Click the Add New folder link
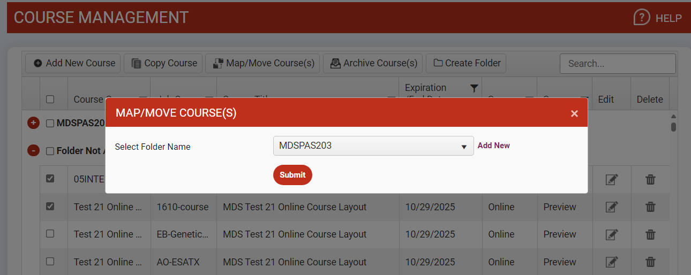The image size is (691, 275). coord(493,146)
